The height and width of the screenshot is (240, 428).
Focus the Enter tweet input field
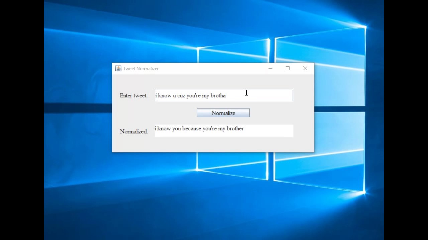click(224, 95)
